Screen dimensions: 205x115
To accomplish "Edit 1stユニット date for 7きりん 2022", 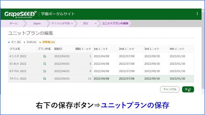I will click(x=105, y=79).
